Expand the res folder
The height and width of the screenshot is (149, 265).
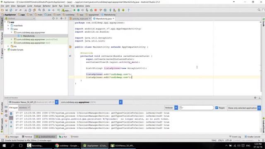pos(8,46)
